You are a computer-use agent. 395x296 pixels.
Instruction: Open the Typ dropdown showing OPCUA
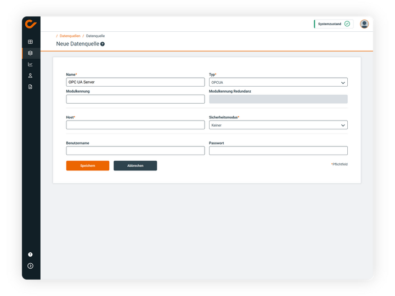click(278, 82)
